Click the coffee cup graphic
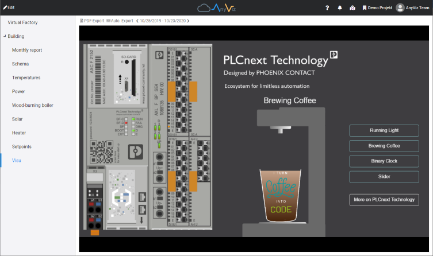This screenshot has width=433, height=256. 281,195
